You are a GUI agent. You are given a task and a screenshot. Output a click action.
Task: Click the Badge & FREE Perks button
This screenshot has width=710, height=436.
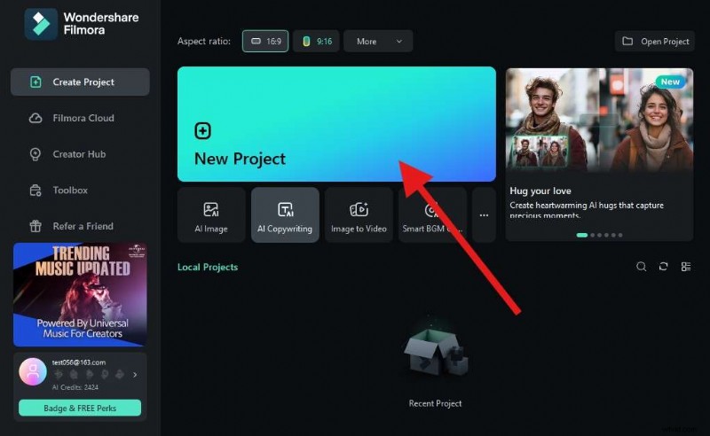click(80, 408)
